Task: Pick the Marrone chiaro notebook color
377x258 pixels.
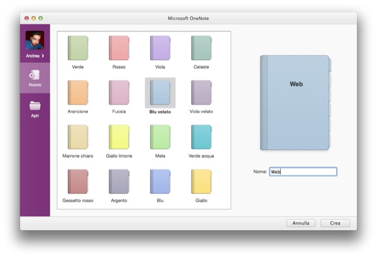Action: point(78,137)
